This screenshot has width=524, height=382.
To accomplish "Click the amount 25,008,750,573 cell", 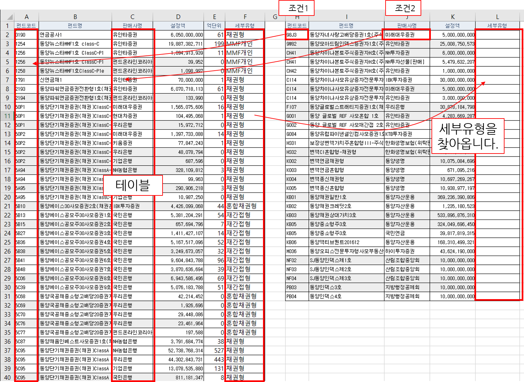I will click(x=453, y=44).
